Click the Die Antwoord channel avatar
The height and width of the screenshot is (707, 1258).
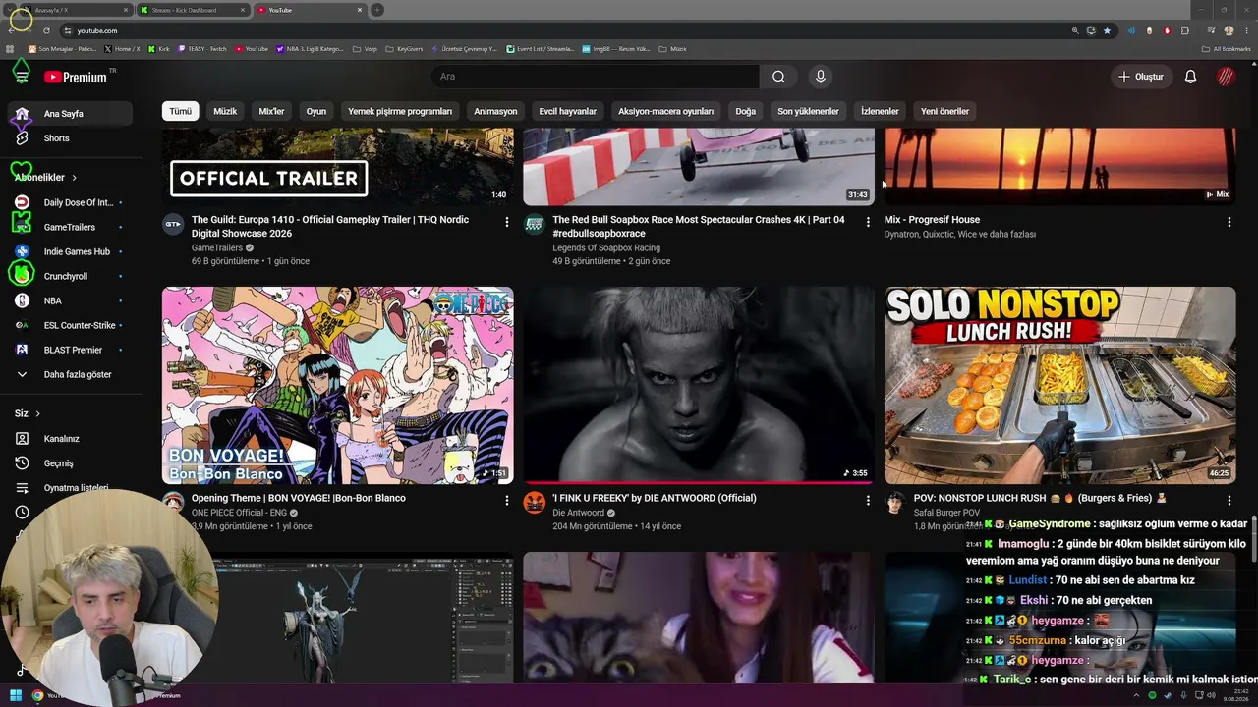[x=534, y=503]
